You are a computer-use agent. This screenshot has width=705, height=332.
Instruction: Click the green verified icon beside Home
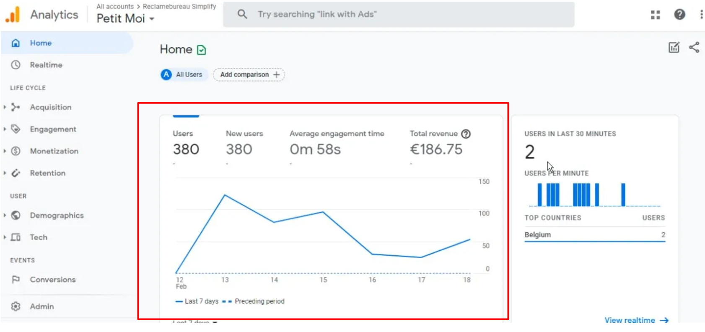click(202, 50)
